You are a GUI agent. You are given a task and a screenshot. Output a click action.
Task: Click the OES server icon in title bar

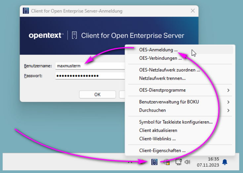tap(26, 11)
